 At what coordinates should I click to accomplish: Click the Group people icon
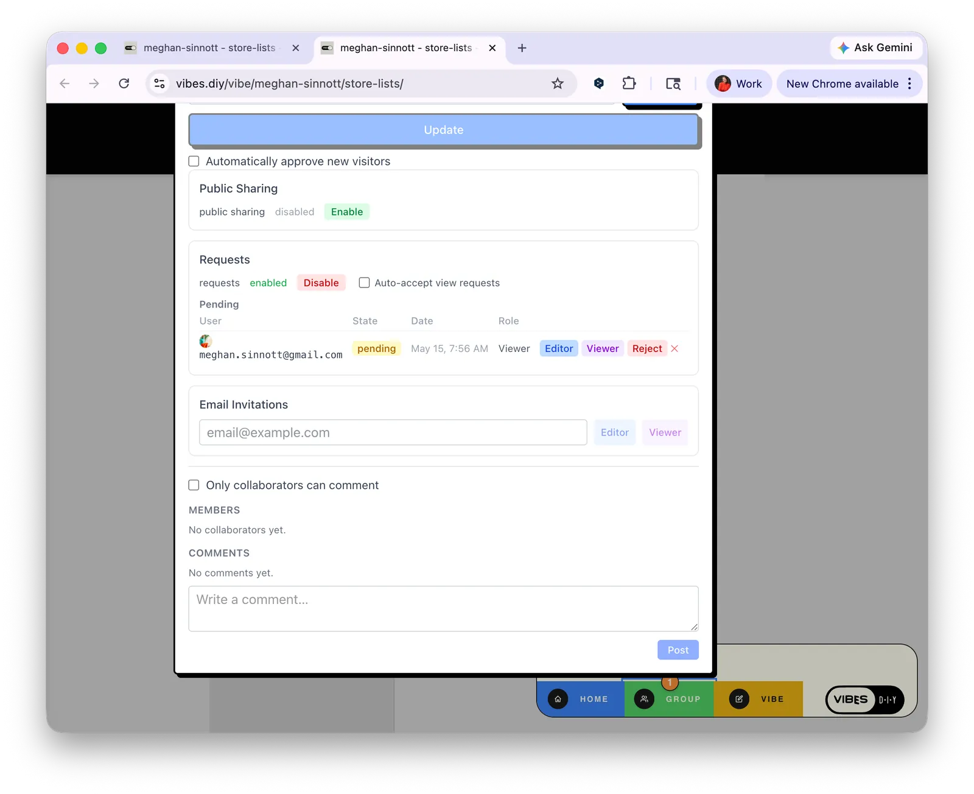pyautogui.click(x=644, y=699)
